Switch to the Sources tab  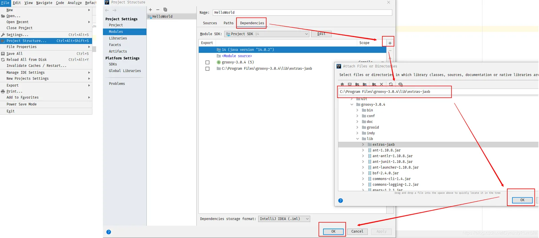point(210,23)
